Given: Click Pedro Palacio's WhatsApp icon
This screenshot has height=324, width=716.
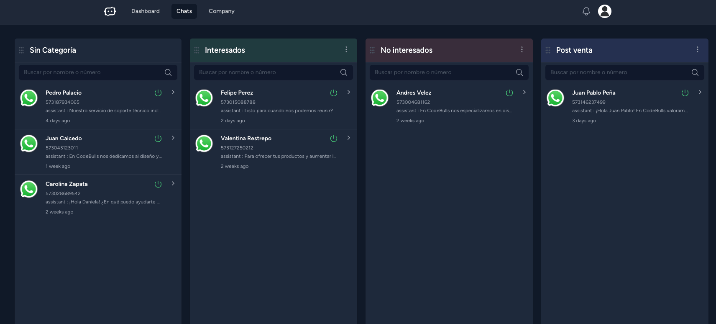Looking at the screenshot, I should [x=29, y=98].
